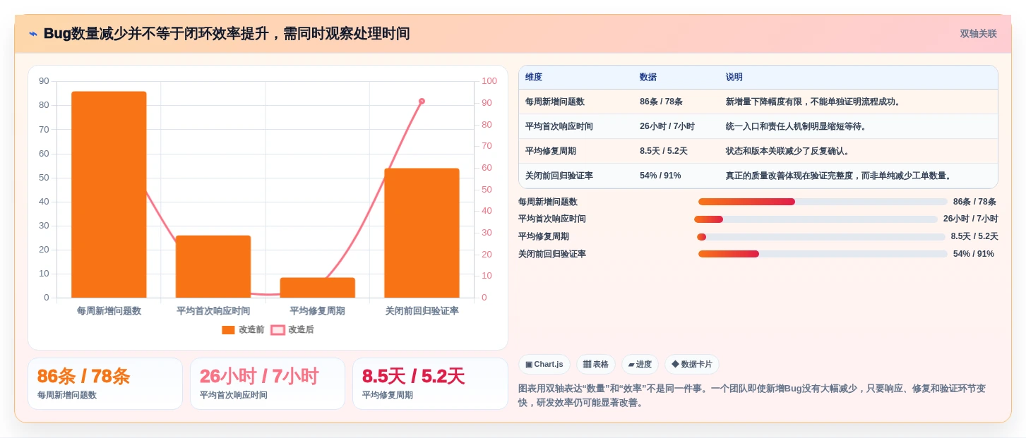Screen dimensions: 1026x438
Task: Click progress value 54% / 91%
Action: click(x=974, y=254)
